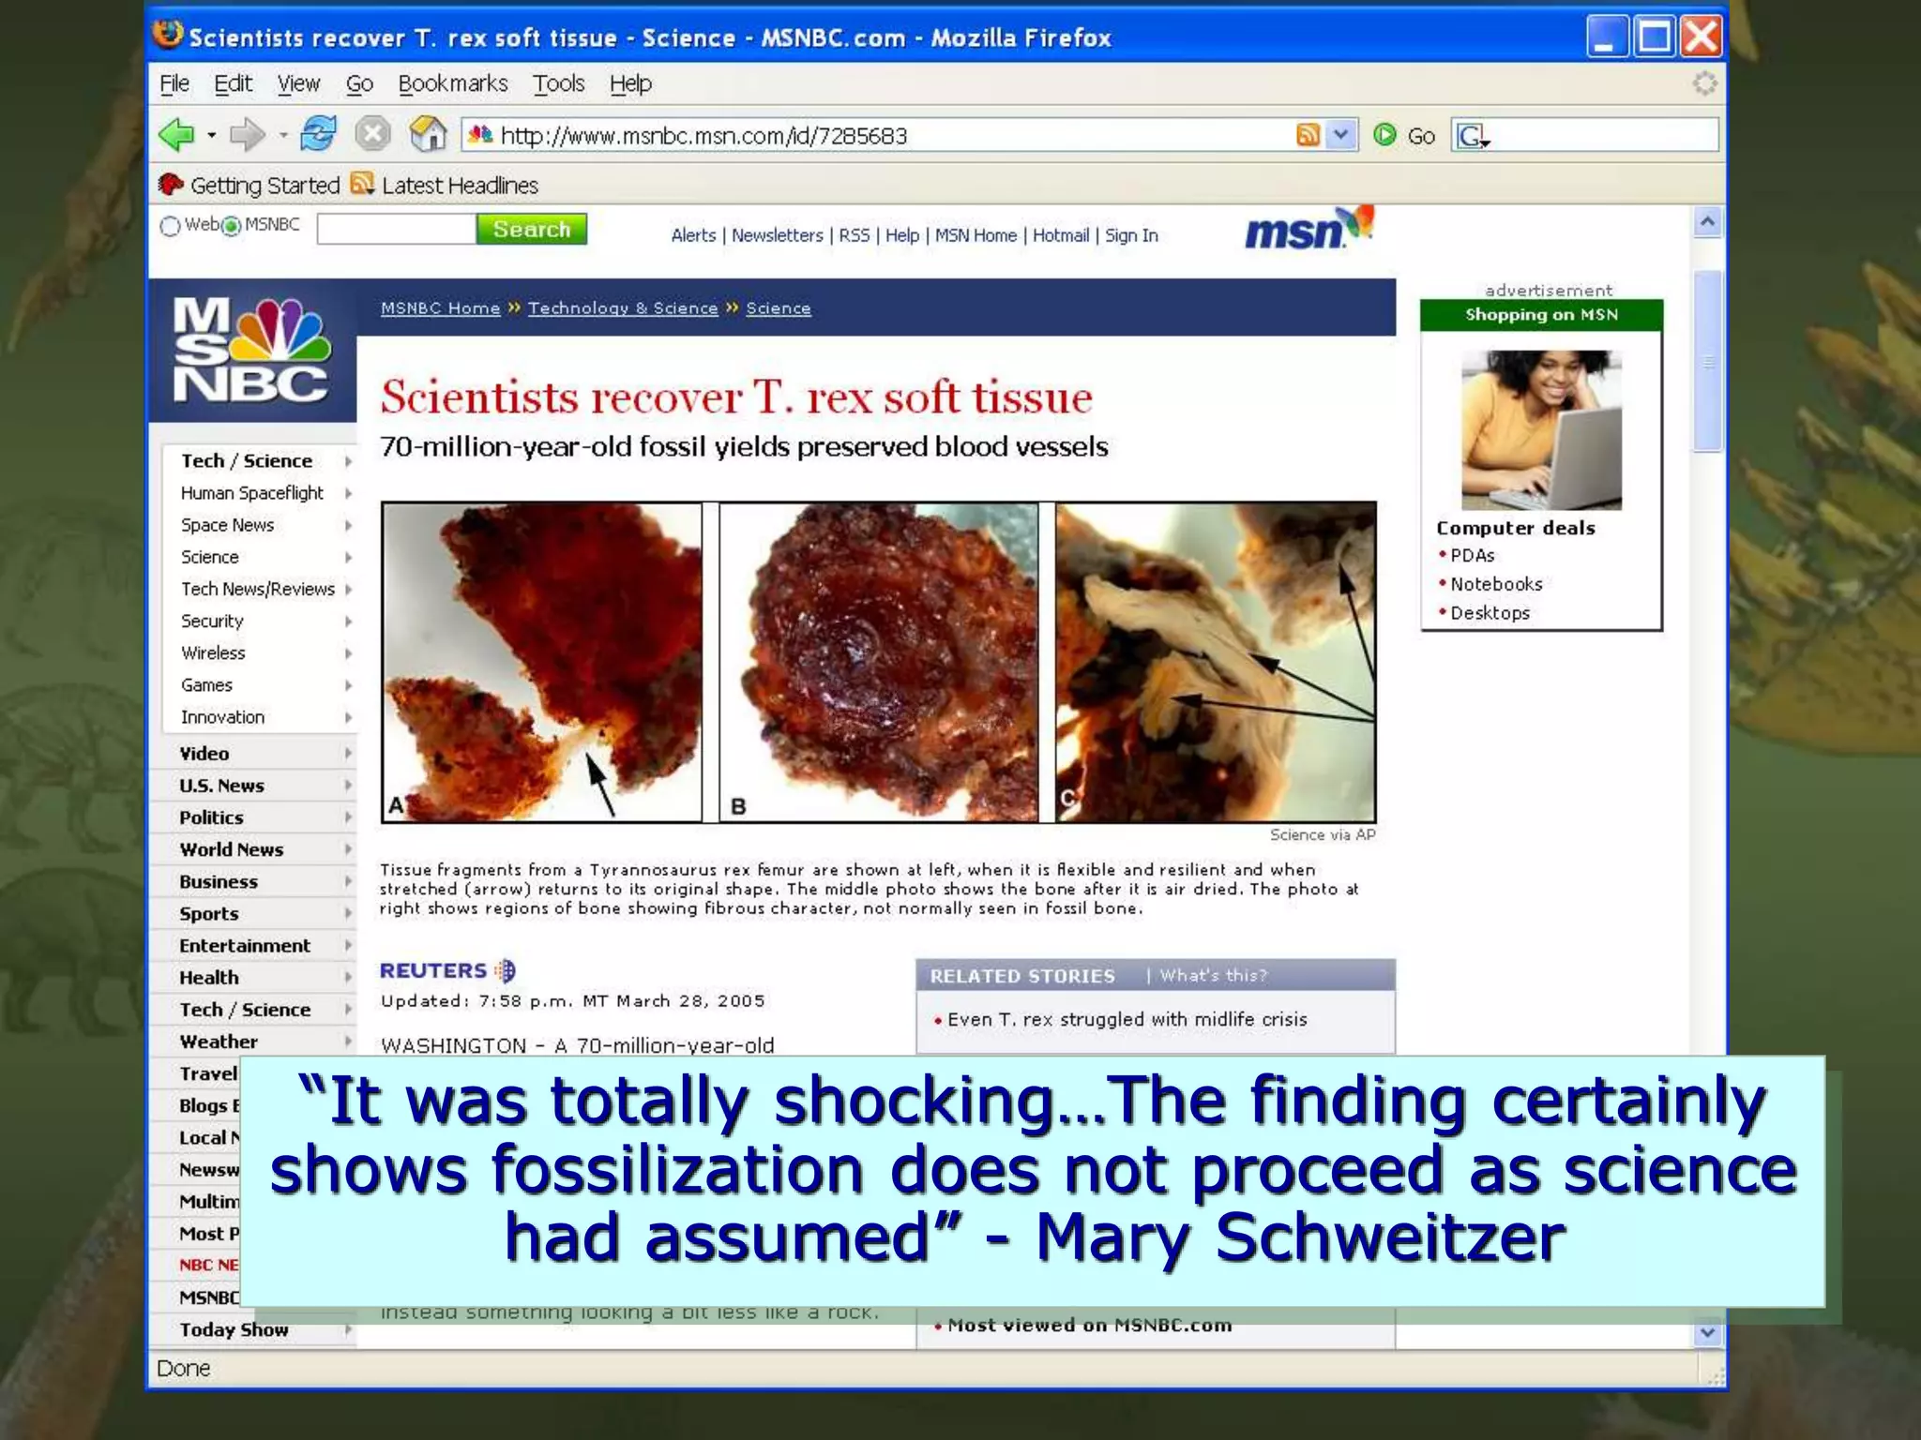Open the PDAs shopping link
1921x1440 pixels.
coord(1472,555)
